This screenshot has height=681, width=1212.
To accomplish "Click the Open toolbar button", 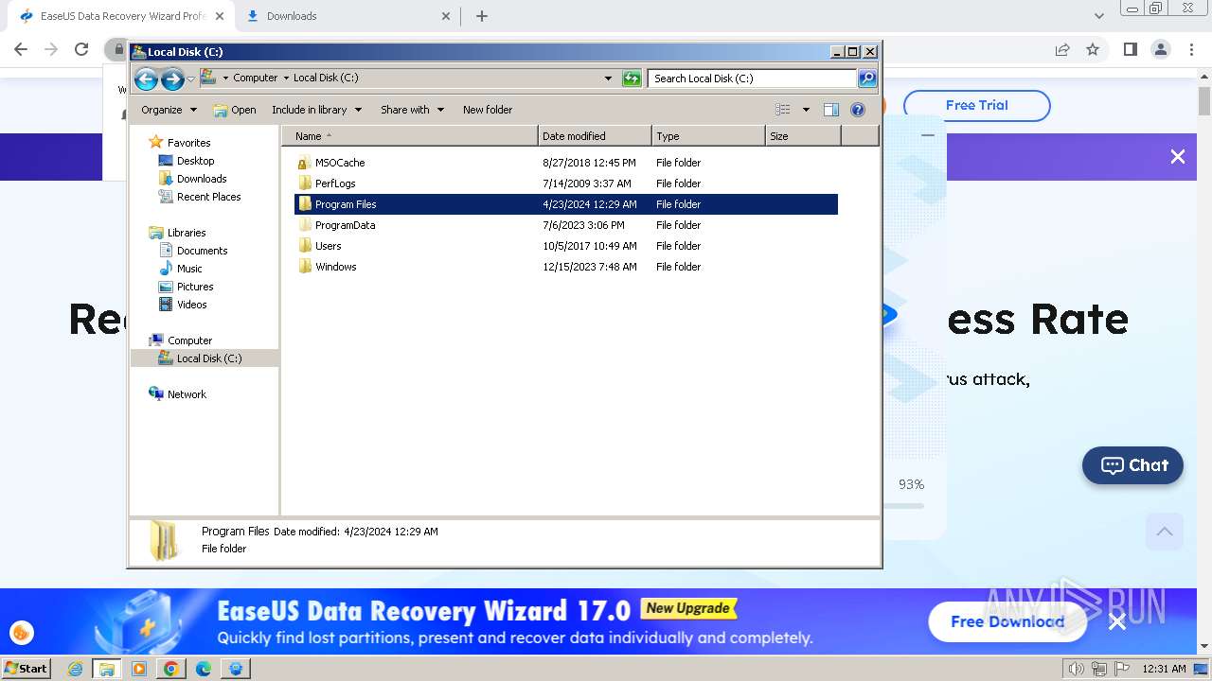I will point(235,110).
